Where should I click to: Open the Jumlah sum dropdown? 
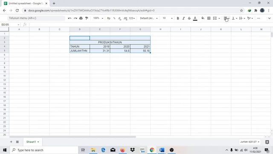[250, 142]
